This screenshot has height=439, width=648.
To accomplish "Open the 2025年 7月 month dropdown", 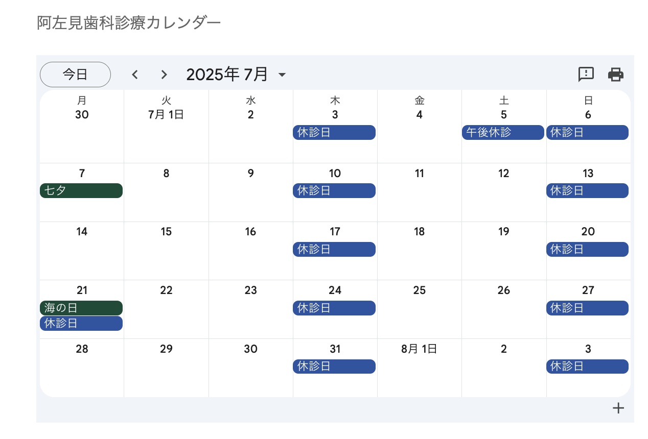I will [236, 75].
